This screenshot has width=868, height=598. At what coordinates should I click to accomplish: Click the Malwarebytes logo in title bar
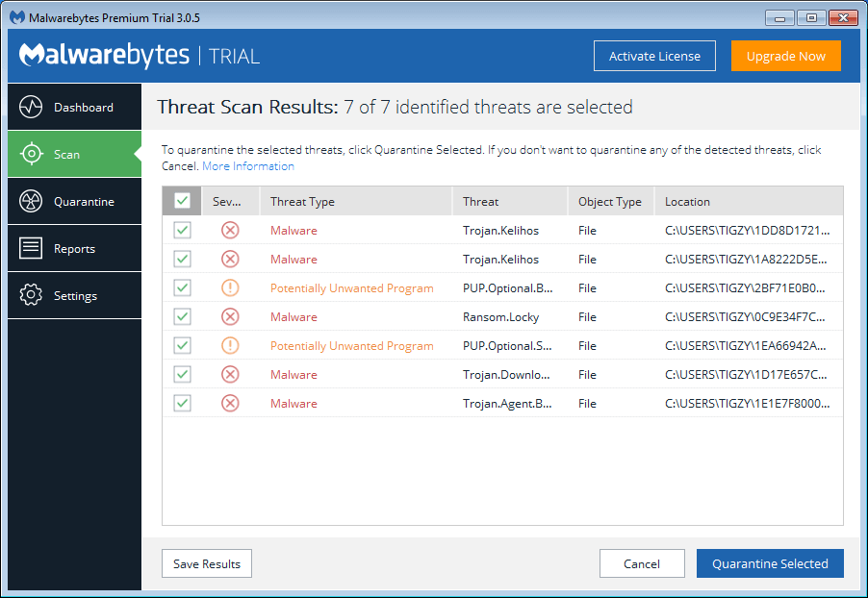pos(16,17)
